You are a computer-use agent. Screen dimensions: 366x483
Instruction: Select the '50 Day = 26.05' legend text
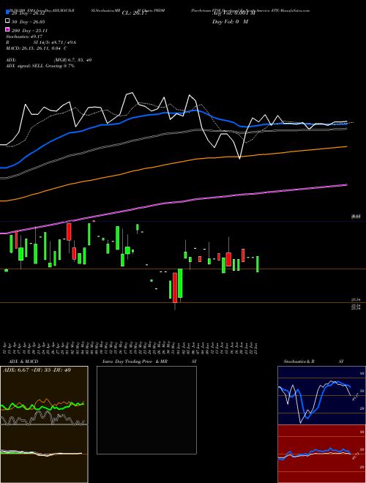(28, 21)
